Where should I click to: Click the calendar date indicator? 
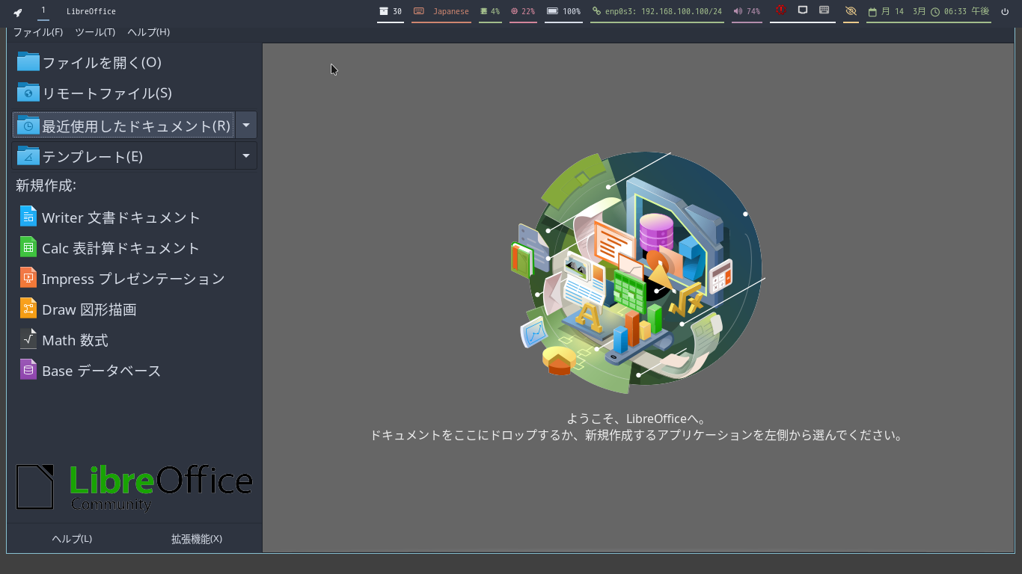(x=896, y=11)
